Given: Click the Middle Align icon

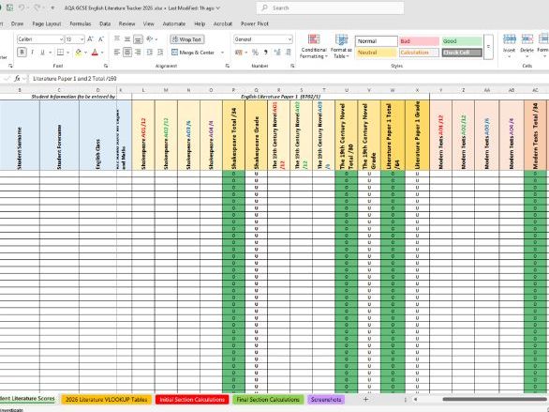Looking at the screenshot, I should (127, 38).
